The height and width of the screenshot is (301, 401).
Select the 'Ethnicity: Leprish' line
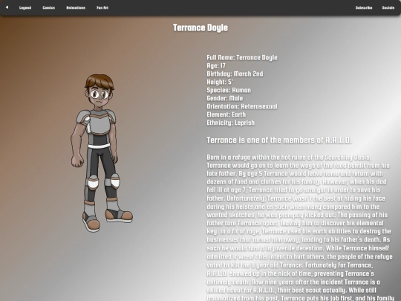pos(230,123)
